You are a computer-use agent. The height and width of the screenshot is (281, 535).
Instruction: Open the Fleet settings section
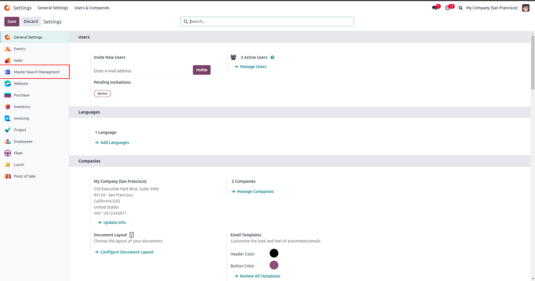tap(18, 153)
